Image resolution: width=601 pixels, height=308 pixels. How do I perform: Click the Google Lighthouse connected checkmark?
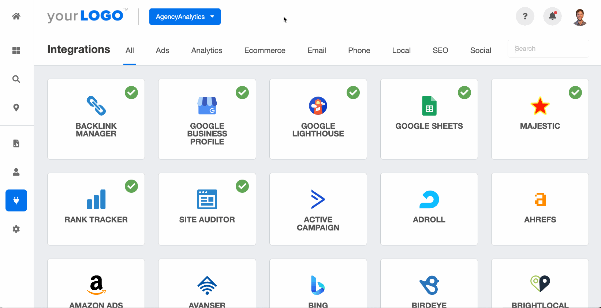click(353, 93)
